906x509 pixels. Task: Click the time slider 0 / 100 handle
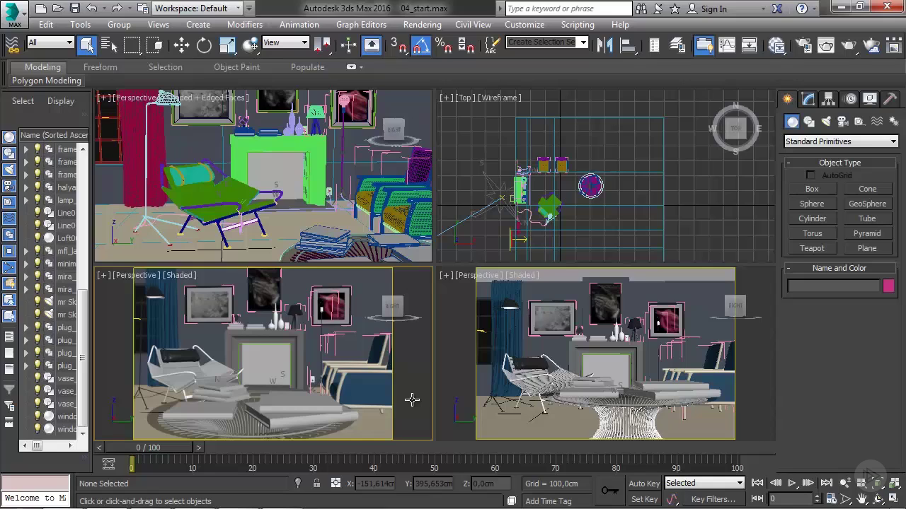pyautogui.click(x=148, y=447)
